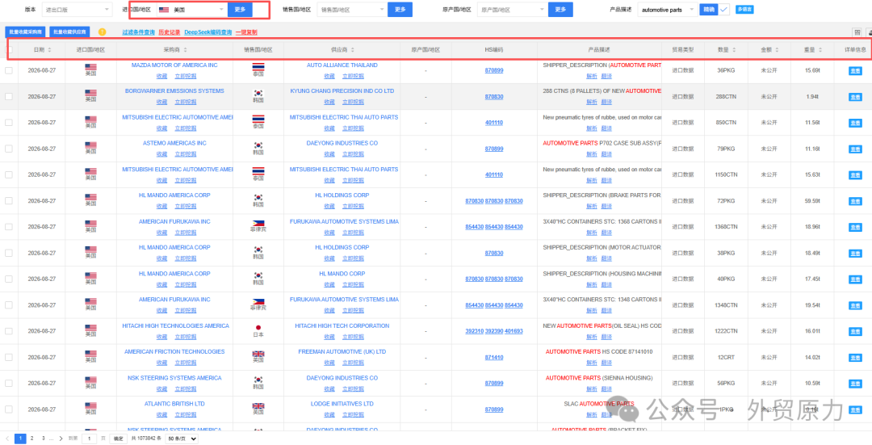872x445 pixels.
Task: Open MAZDA MOTOR OF AMERICA INC link
Action: click(x=174, y=65)
